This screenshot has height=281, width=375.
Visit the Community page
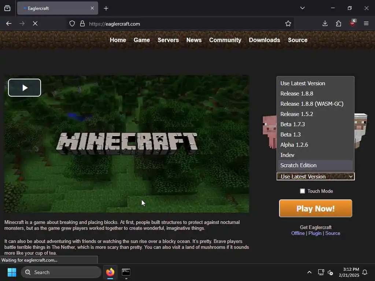[x=225, y=40]
